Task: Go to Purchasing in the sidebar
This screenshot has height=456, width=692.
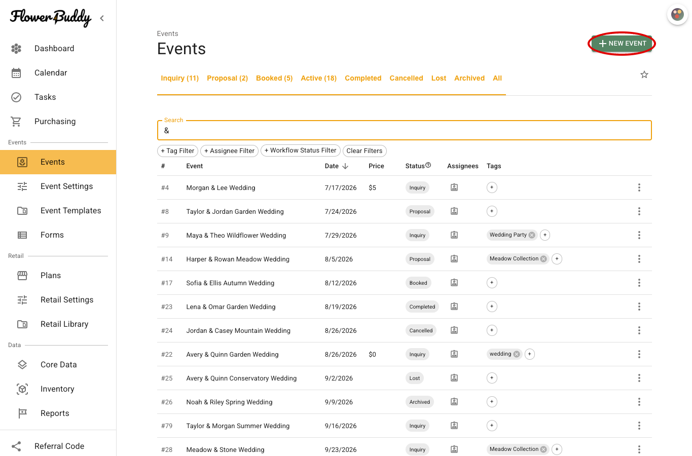Action: (58, 122)
